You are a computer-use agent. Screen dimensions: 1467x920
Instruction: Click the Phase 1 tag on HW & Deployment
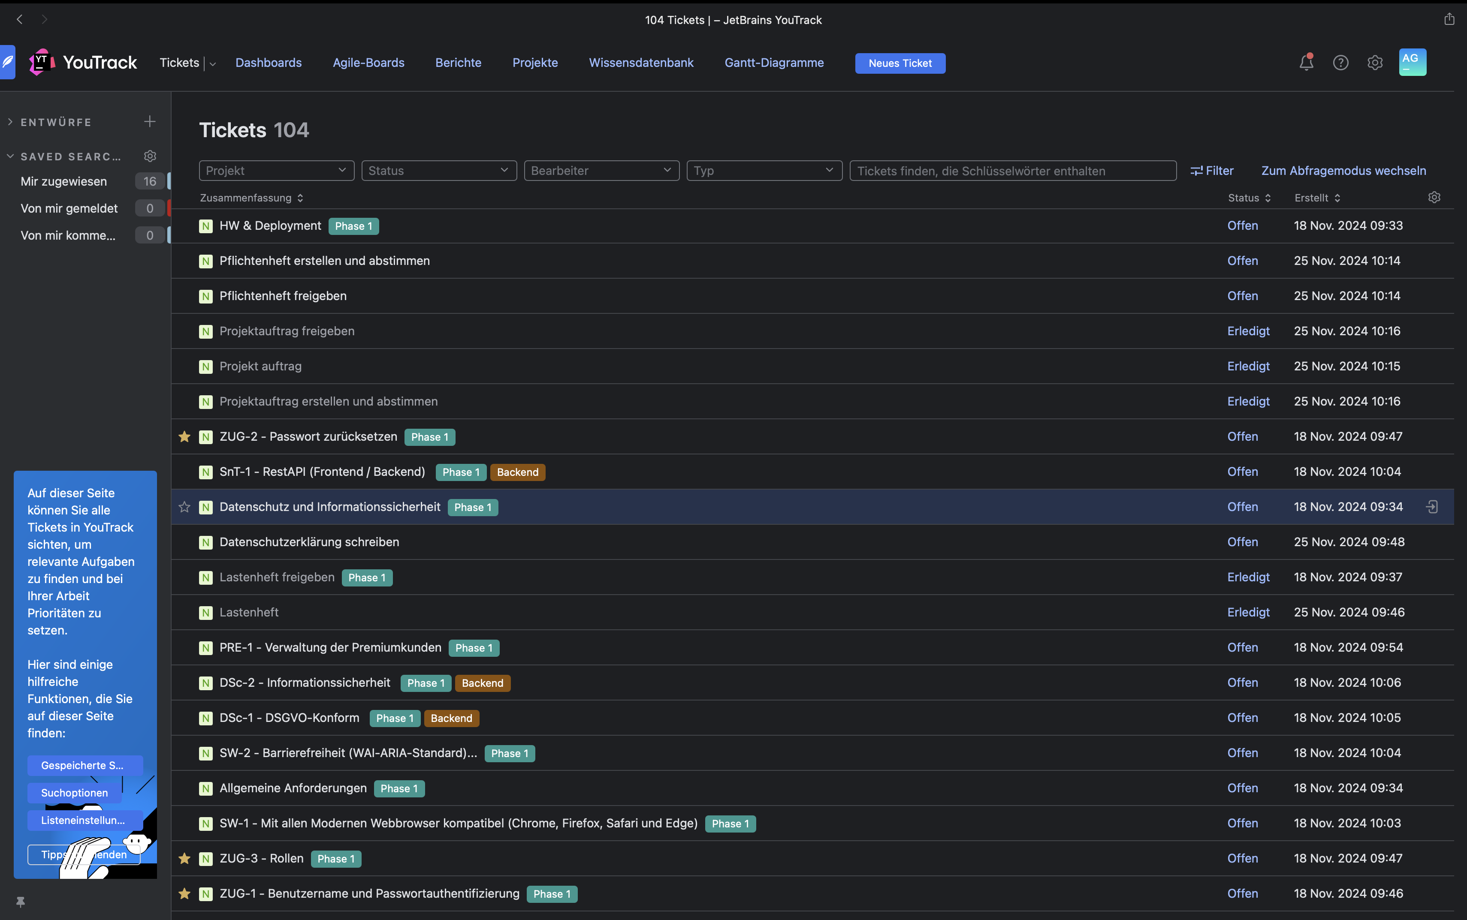pyautogui.click(x=353, y=226)
